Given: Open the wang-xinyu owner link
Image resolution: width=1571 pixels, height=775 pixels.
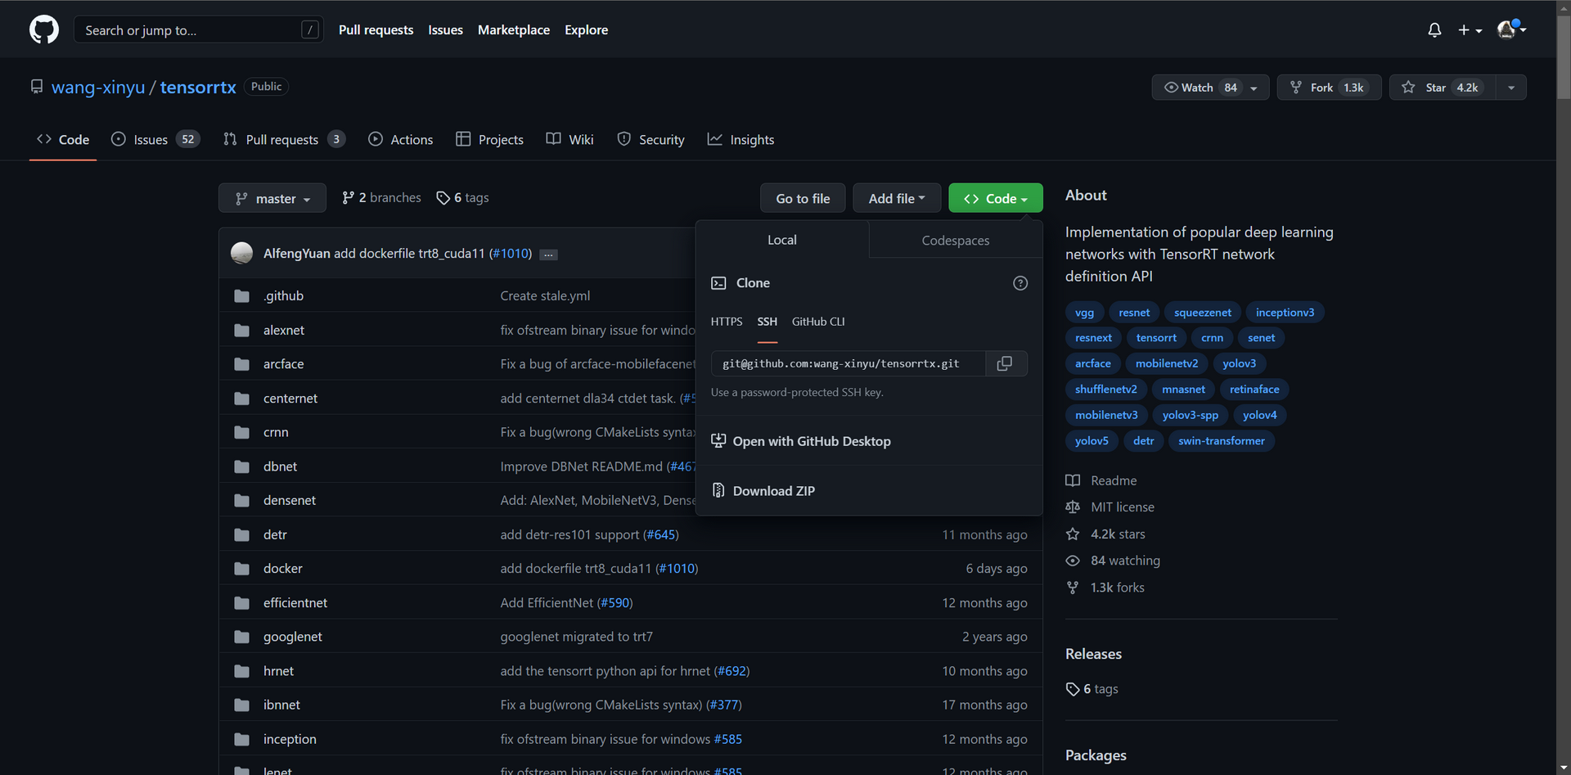Looking at the screenshot, I should (98, 87).
